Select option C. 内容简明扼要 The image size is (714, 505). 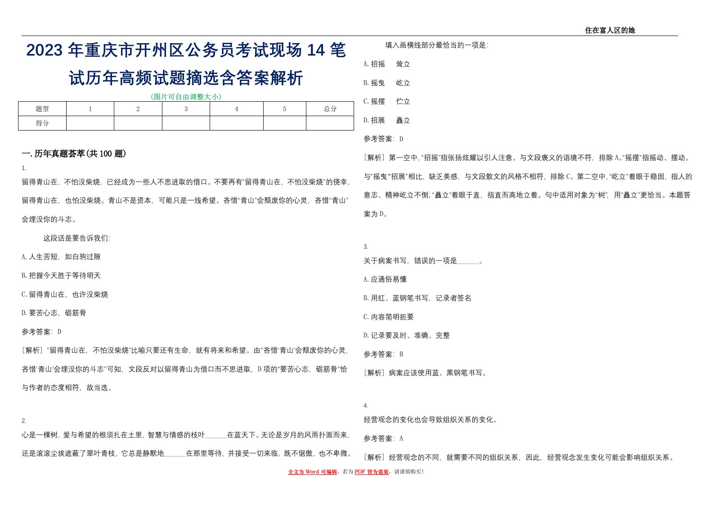tap(389, 317)
